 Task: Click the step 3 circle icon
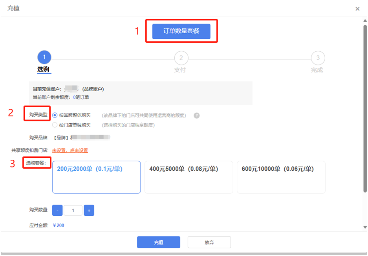318,58
